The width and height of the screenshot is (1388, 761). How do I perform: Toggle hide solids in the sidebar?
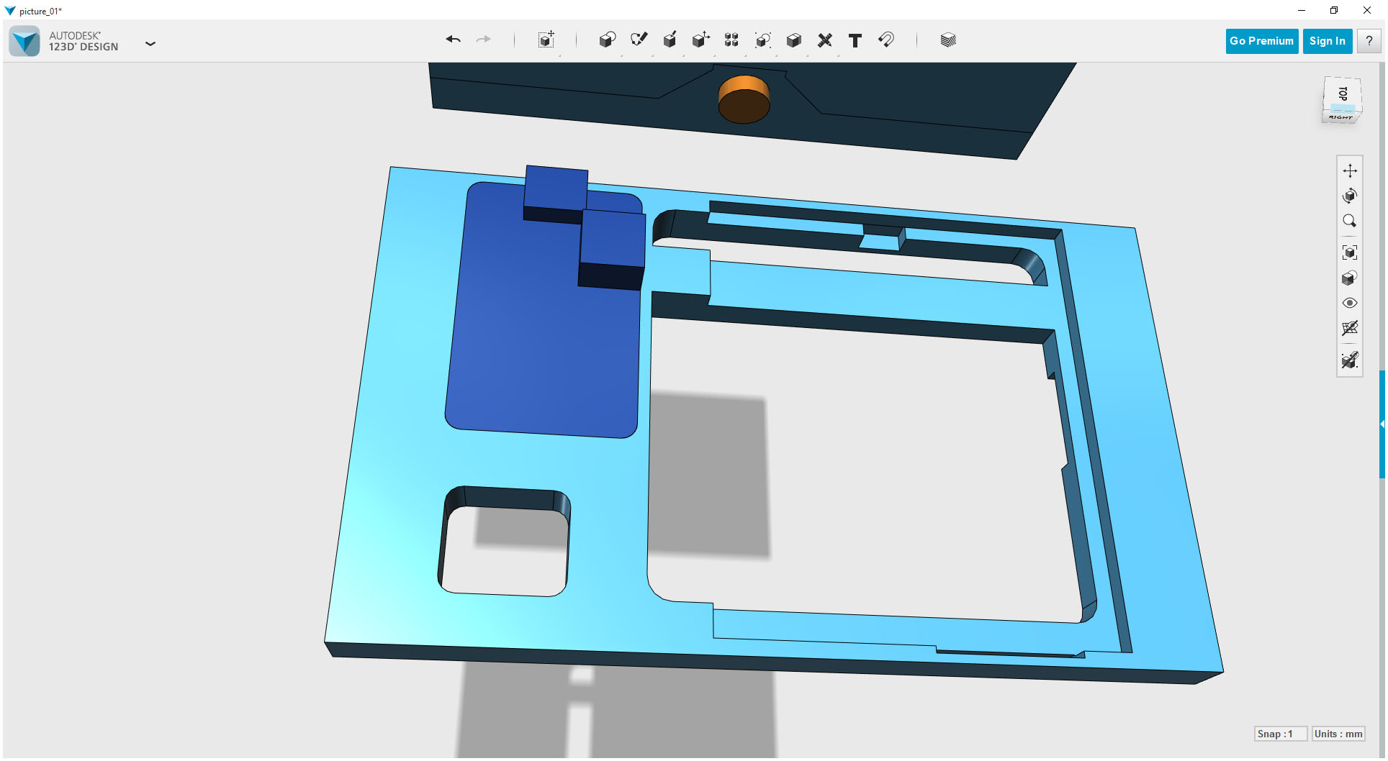(x=1350, y=360)
